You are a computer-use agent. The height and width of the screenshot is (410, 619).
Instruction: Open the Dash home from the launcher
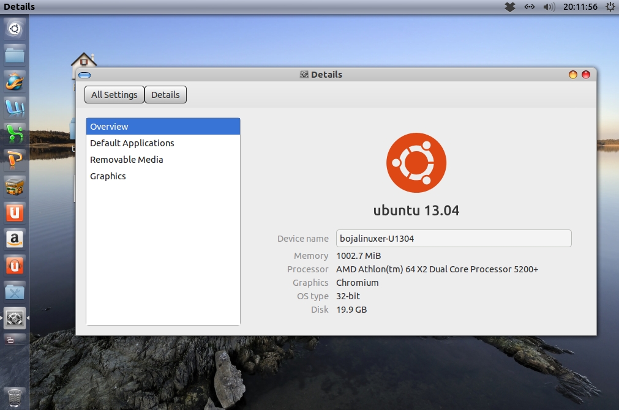click(13, 28)
